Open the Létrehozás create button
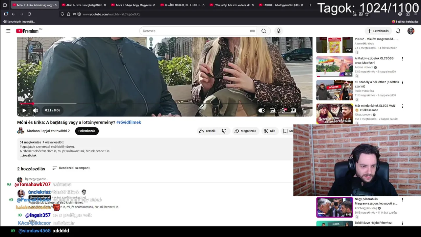421x237 pixels. [378, 31]
